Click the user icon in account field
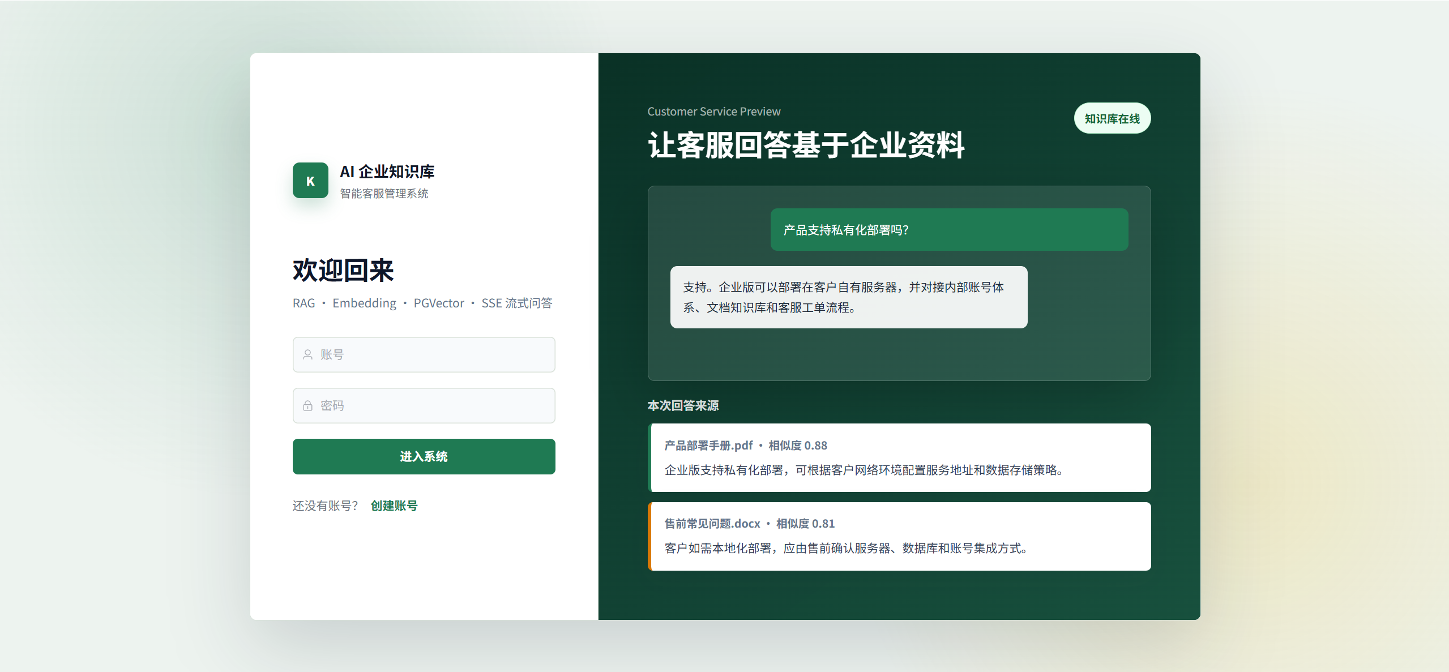Viewport: 1449px width, 672px height. pos(307,354)
